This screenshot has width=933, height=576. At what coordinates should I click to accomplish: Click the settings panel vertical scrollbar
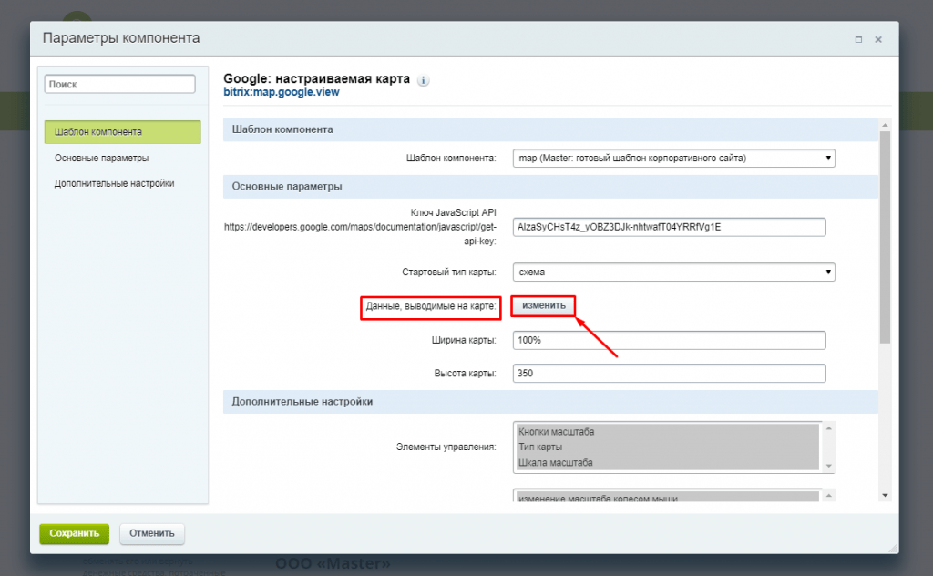click(884, 237)
